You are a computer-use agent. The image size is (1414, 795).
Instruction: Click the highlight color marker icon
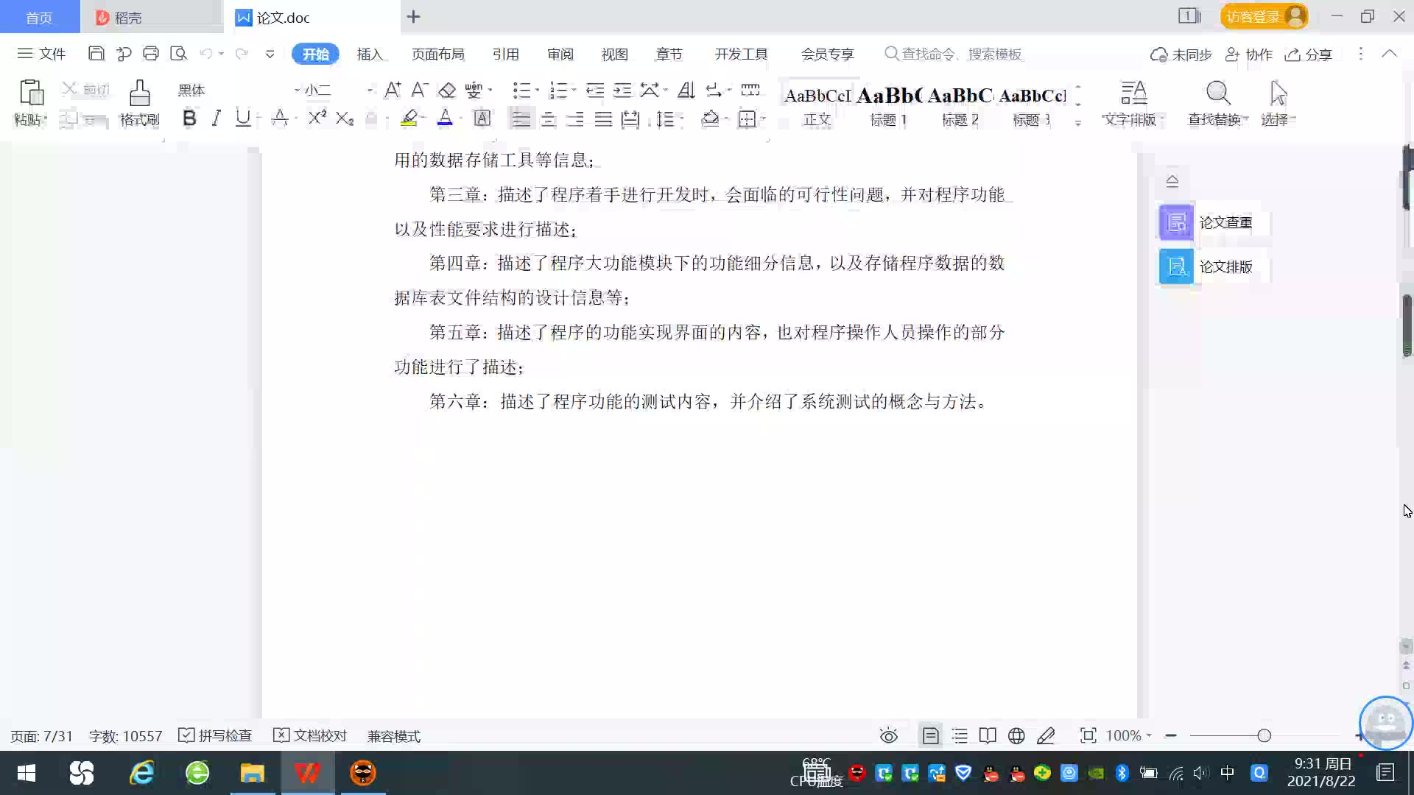coord(409,118)
